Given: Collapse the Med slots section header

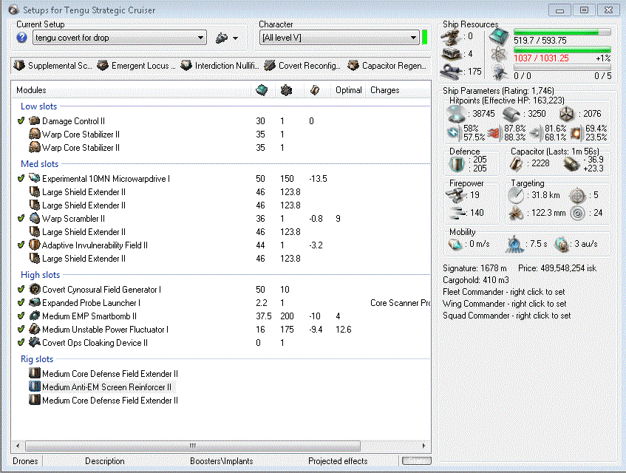Looking at the screenshot, I should click(39, 163).
